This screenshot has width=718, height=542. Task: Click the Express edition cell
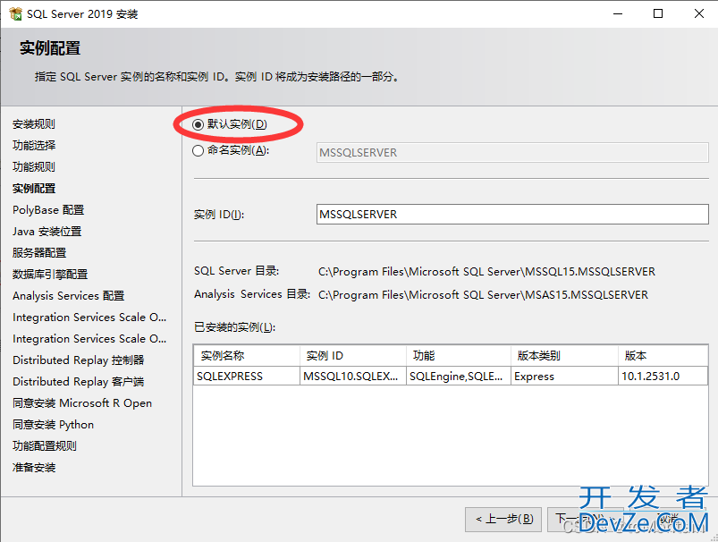click(564, 377)
